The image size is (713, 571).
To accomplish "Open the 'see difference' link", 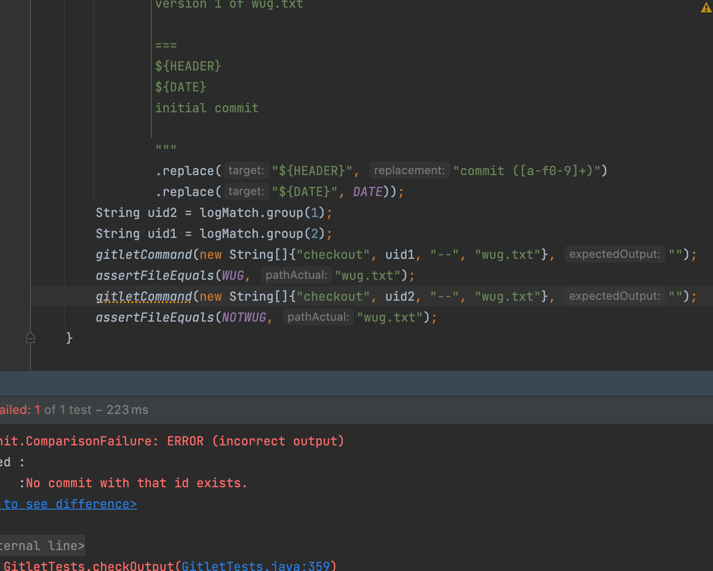I will click(x=69, y=504).
